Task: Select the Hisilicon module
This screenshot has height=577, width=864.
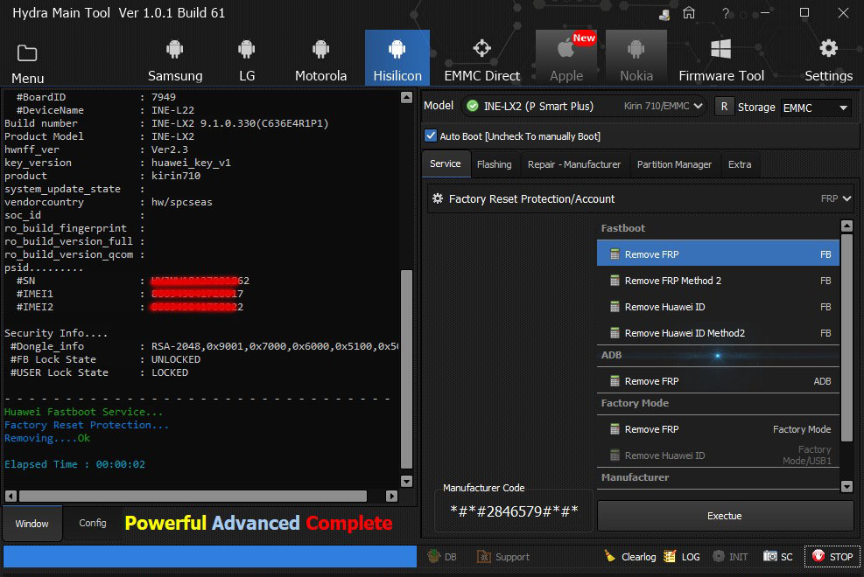Action: click(x=397, y=59)
